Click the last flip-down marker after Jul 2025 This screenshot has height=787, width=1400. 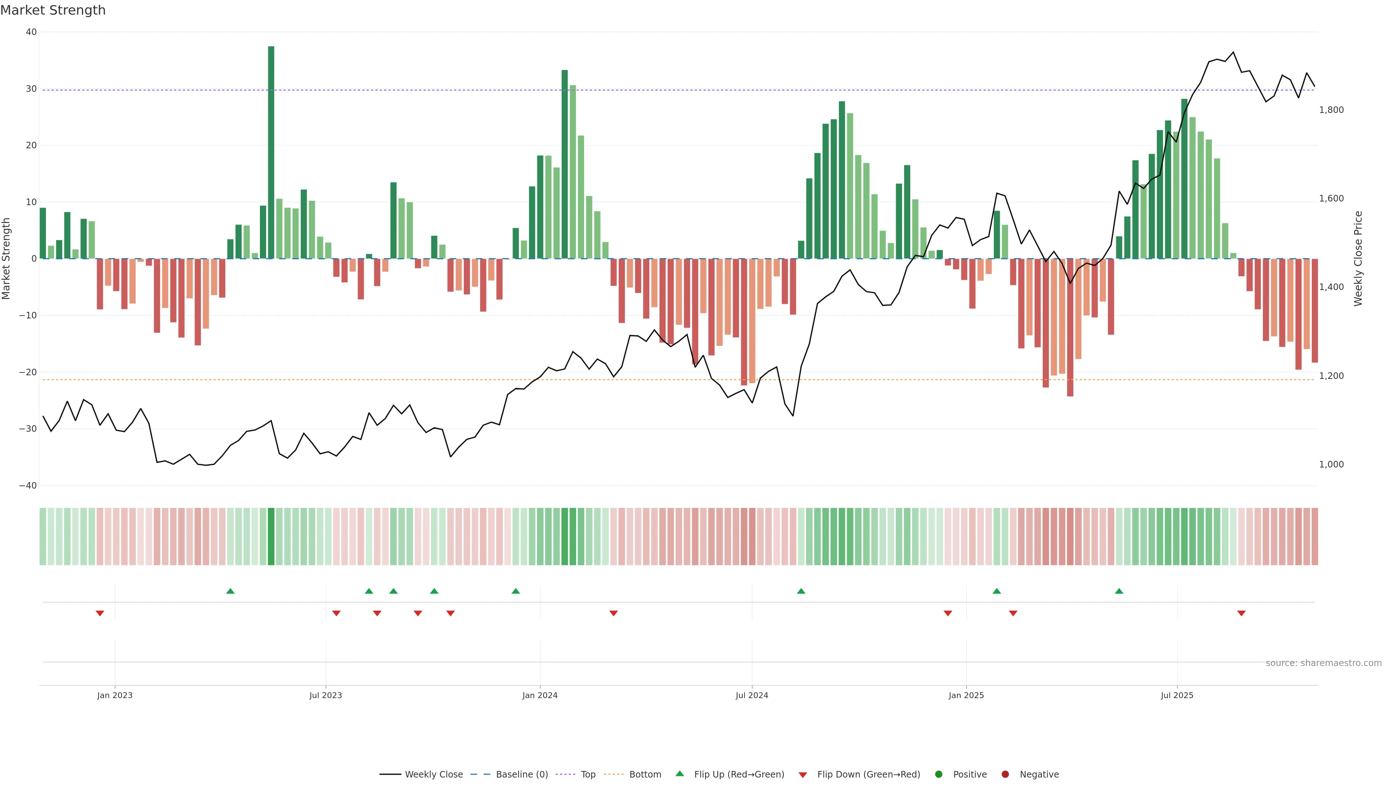(x=1241, y=613)
